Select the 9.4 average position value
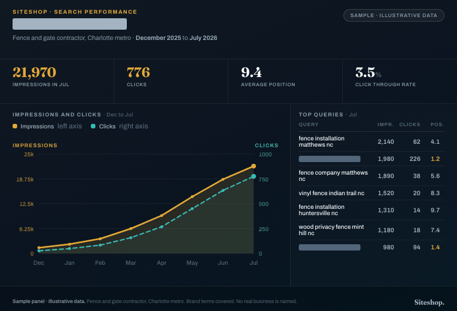Image resolution: width=457 pixels, height=311 pixels. (x=251, y=72)
